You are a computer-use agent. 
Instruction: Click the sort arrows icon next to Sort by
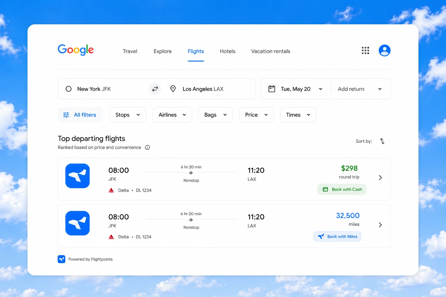pyautogui.click(x=382, y=141)
